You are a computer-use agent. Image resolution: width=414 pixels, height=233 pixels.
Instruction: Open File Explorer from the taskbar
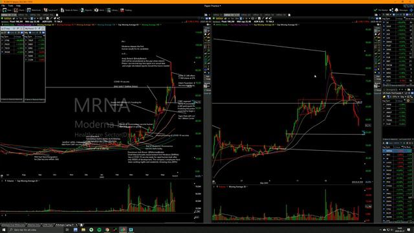pos(83,230)
